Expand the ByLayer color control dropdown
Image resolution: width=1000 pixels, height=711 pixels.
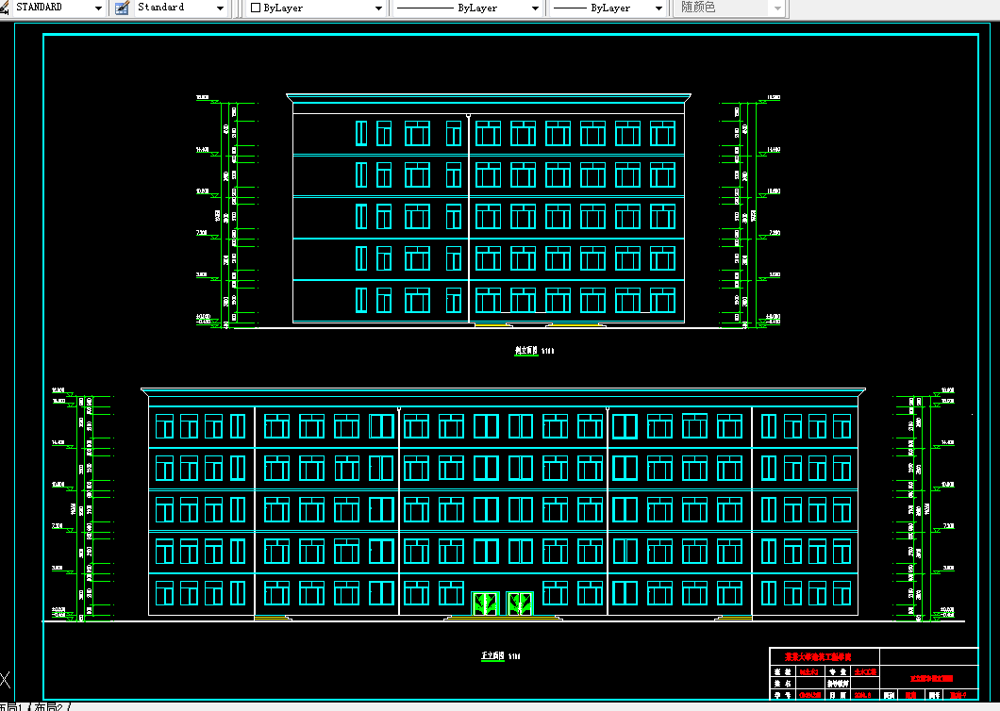coord(316,8)
